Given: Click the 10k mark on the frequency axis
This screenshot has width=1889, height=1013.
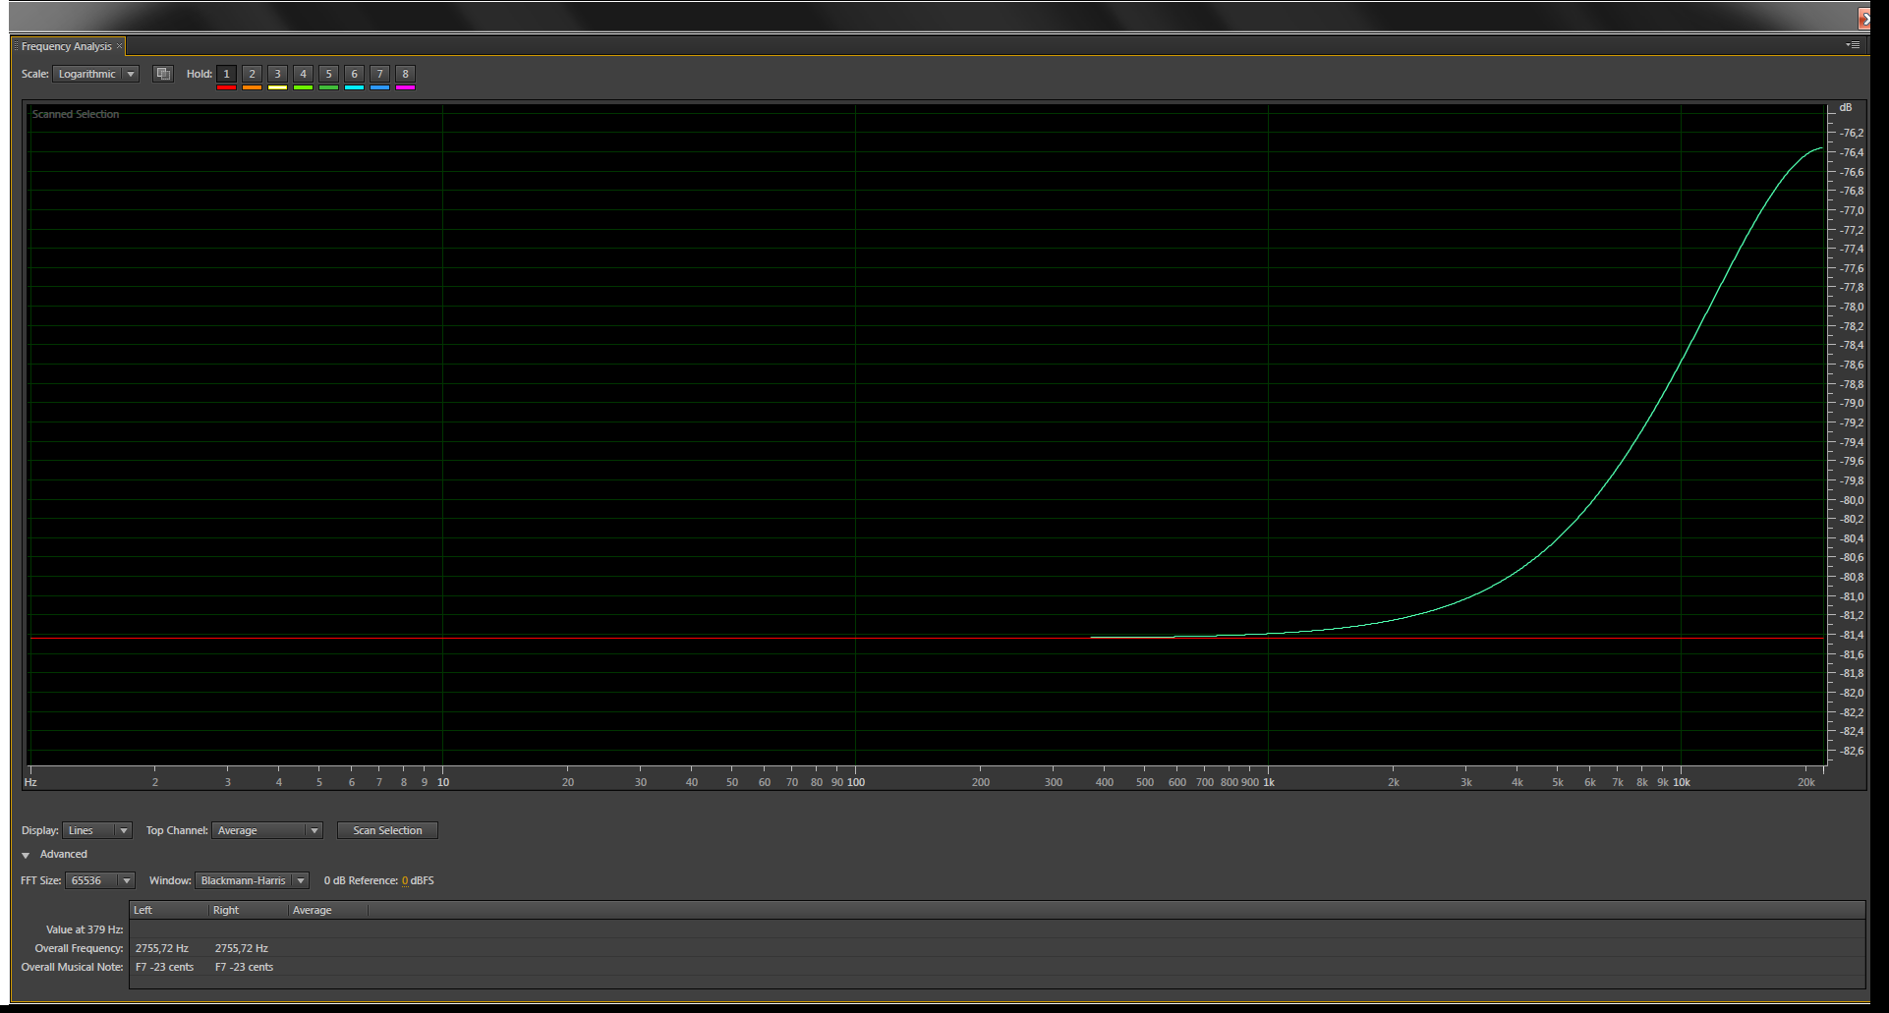Looking at the screenshot, I should pos(1682,782).
